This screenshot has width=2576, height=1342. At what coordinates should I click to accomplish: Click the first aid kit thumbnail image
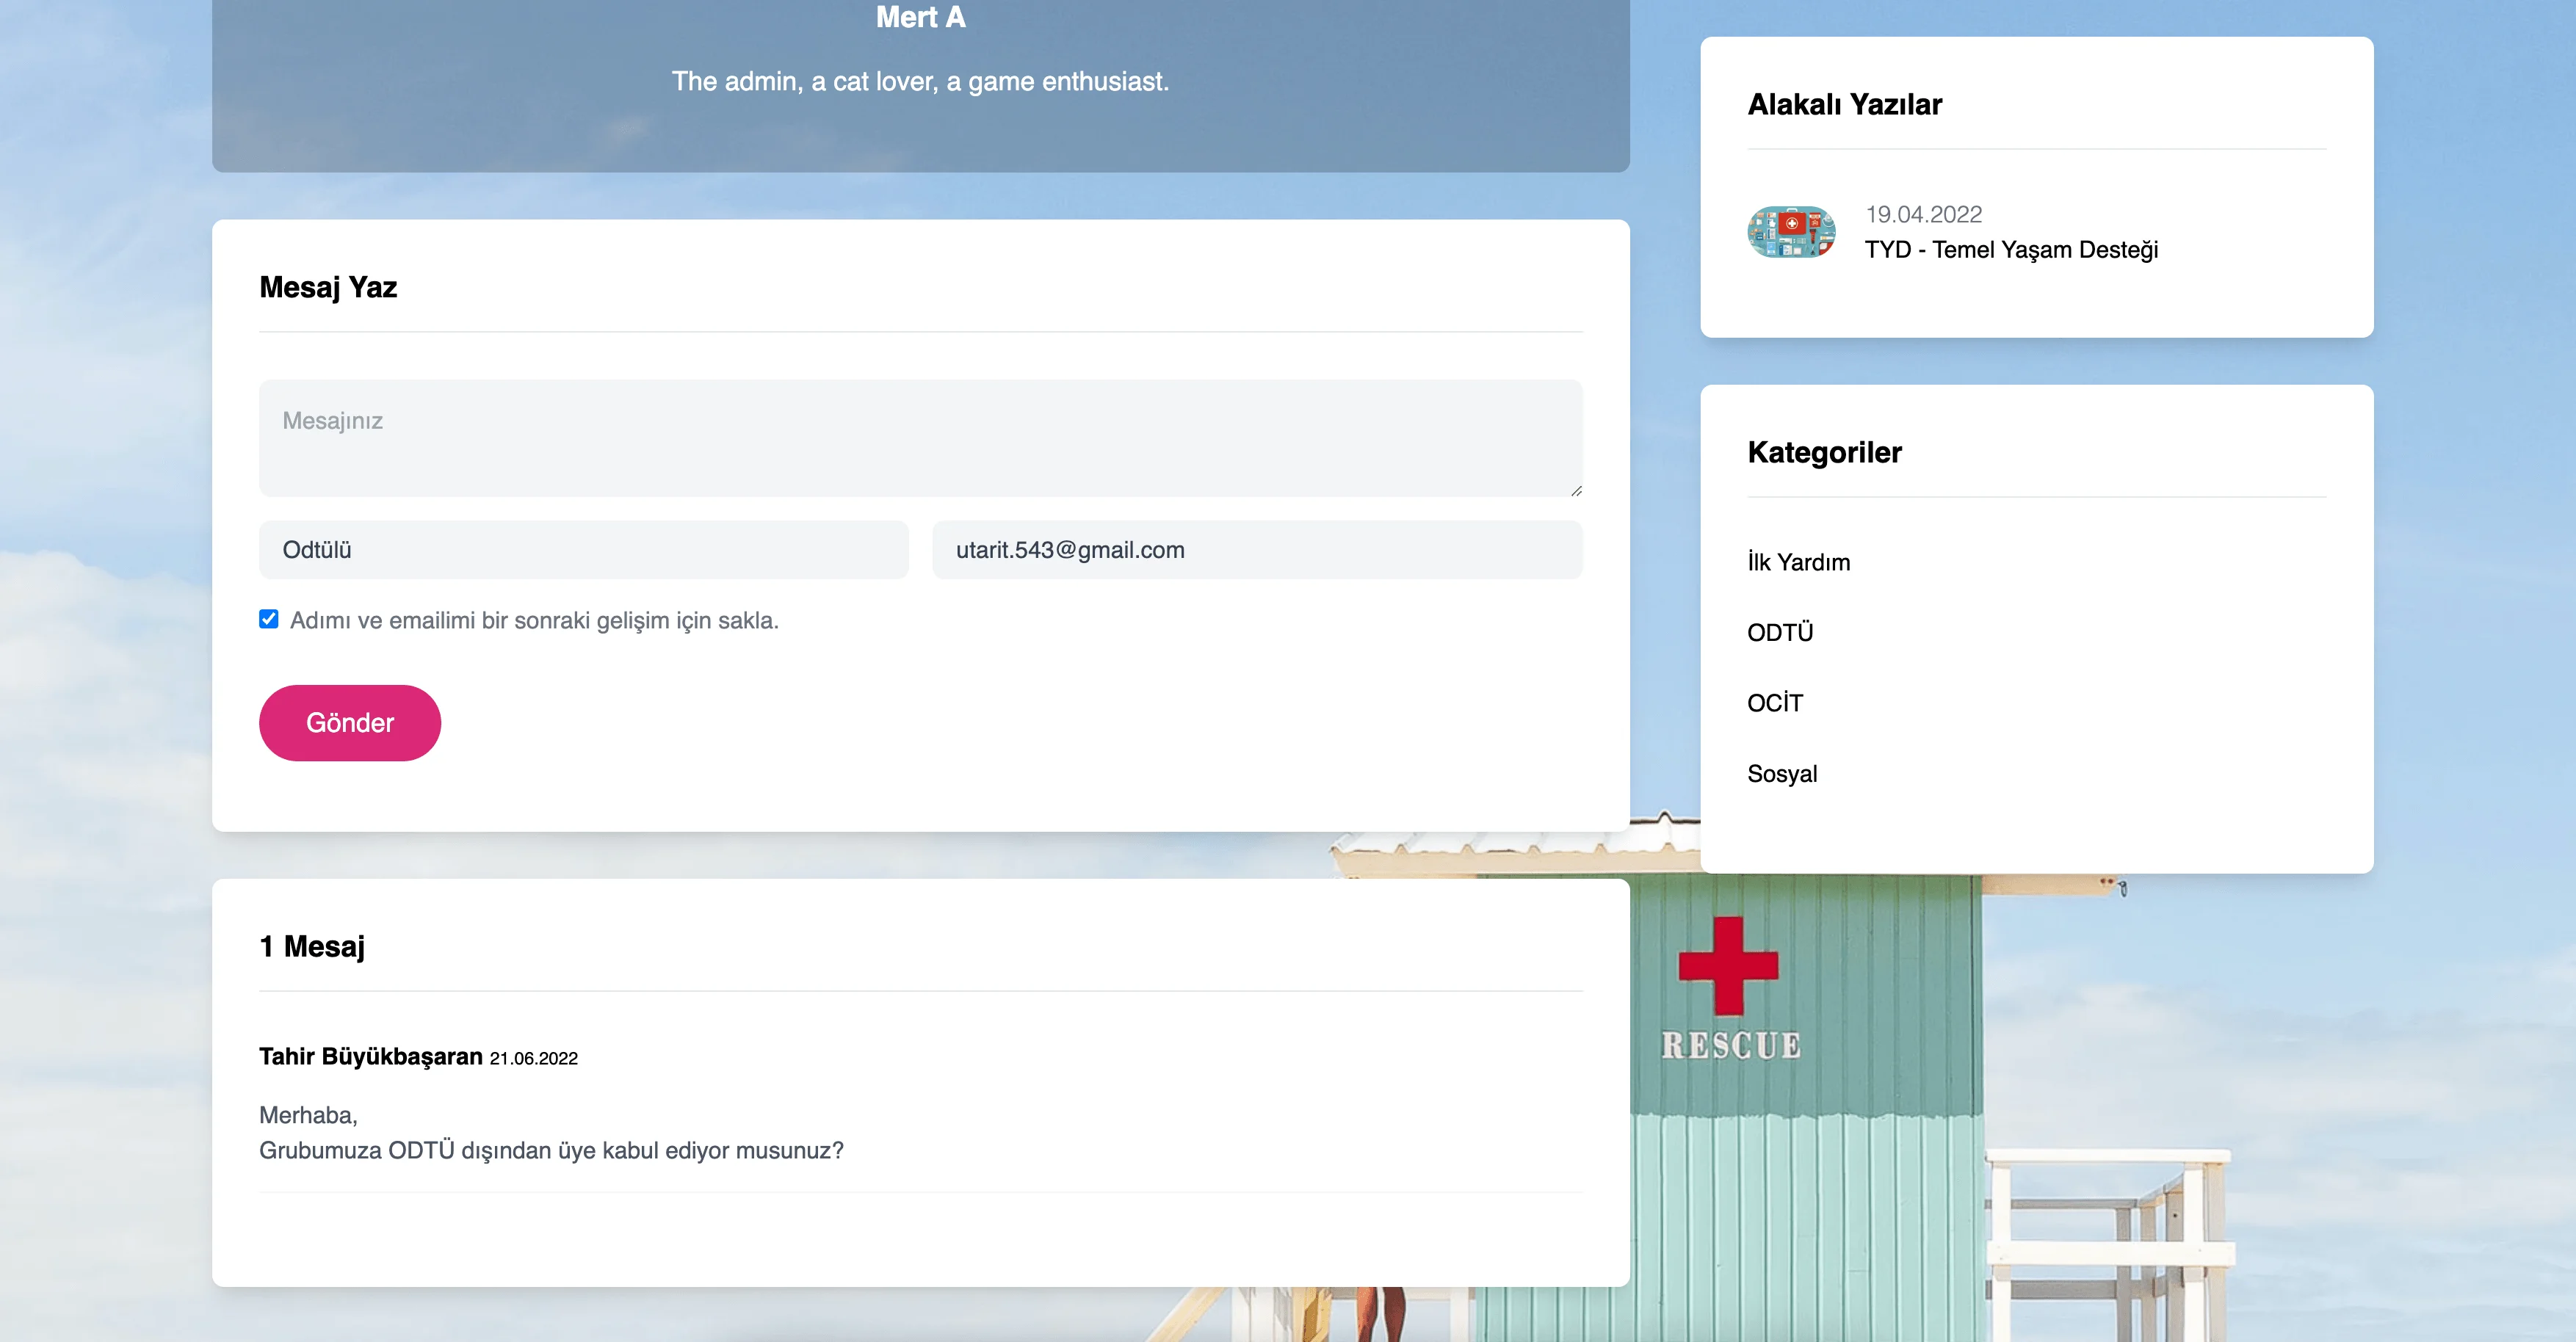1791,231
